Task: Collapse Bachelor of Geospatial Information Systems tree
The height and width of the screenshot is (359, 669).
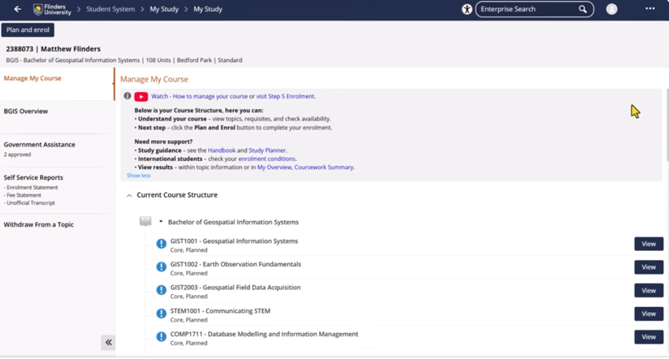Action: pyautogui.click(x=161, y=222)
